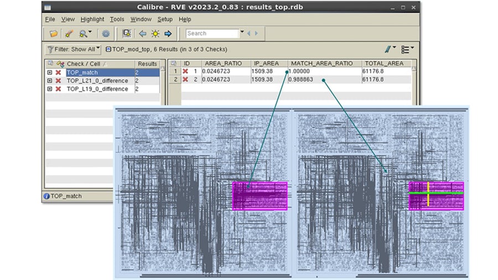
Task: Click red X status of TOP_L19_0_difference
Action: [58, 89]
